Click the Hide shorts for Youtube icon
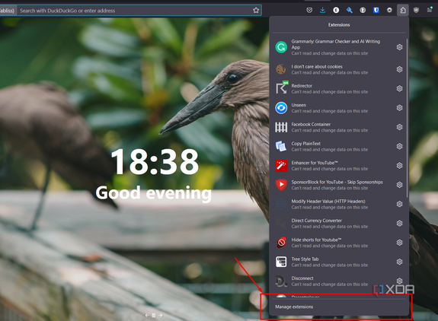Viewport: 438px width, 321px height. click(281, 243)
